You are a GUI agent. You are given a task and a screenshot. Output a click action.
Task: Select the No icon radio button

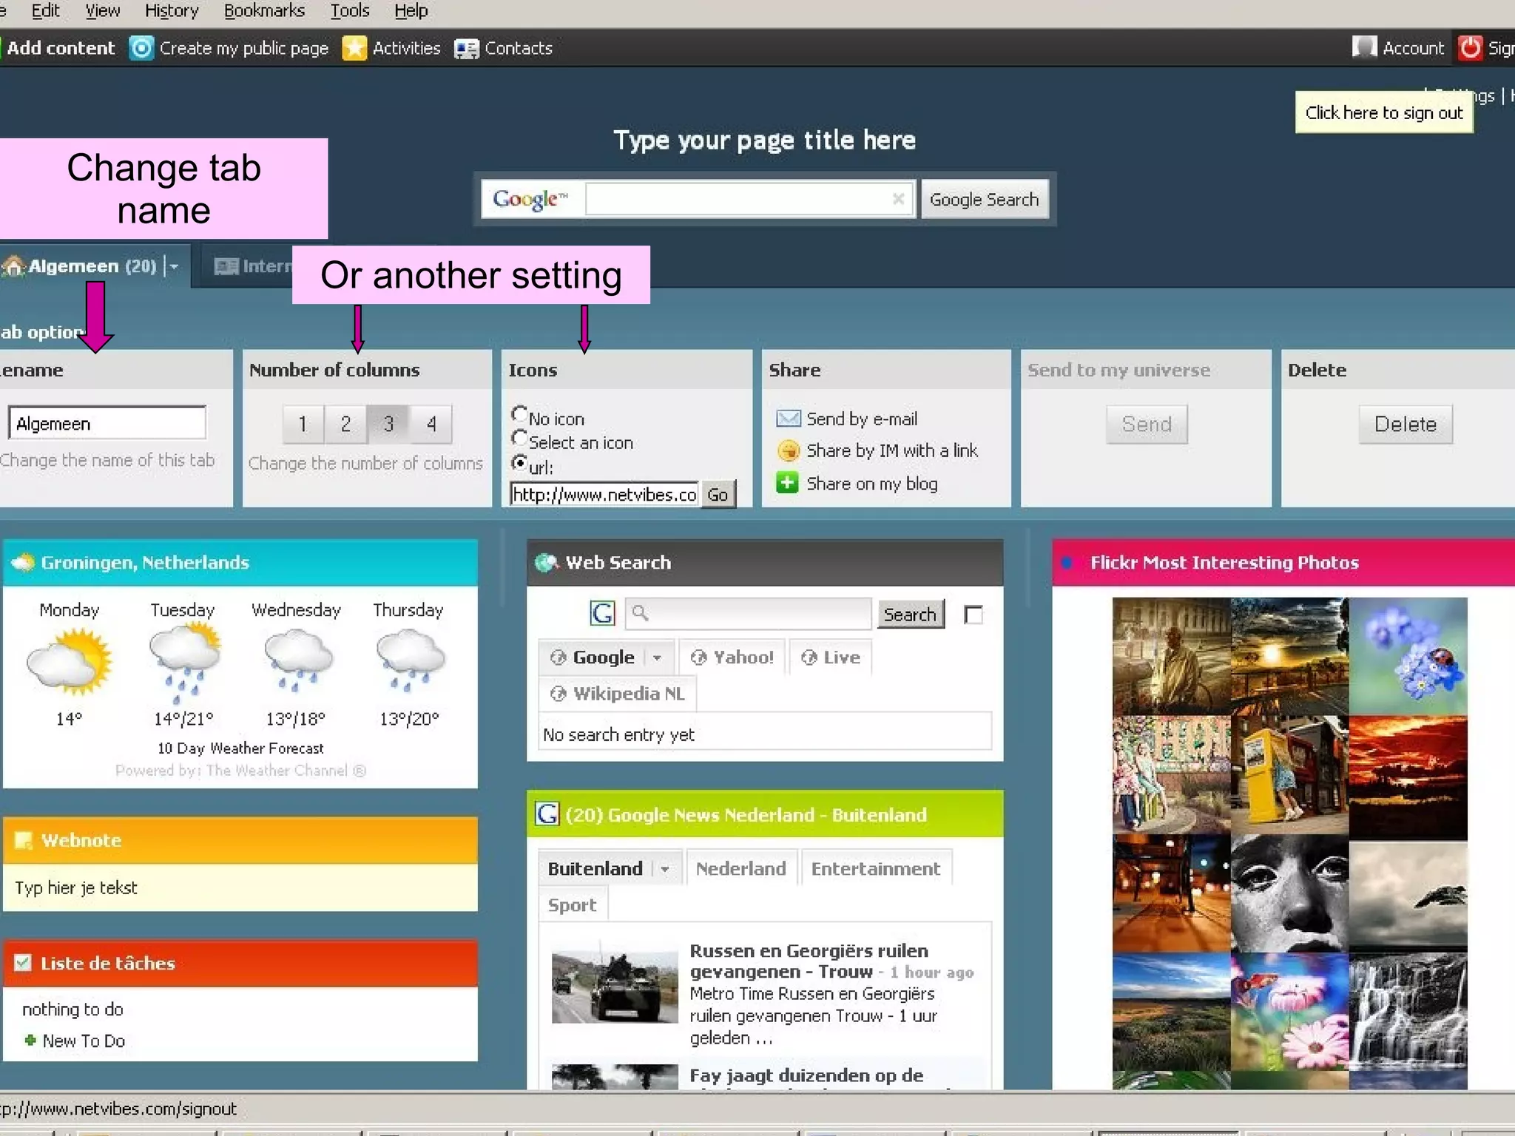[x=519, y=414]
